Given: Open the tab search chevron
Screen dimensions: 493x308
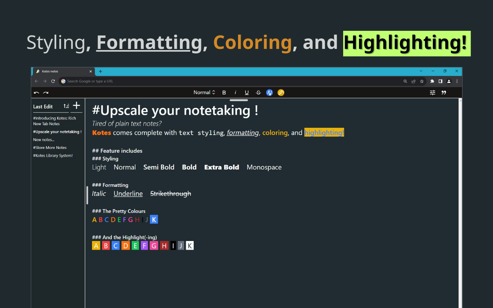Looking at the screenshot, I should 421,71.
